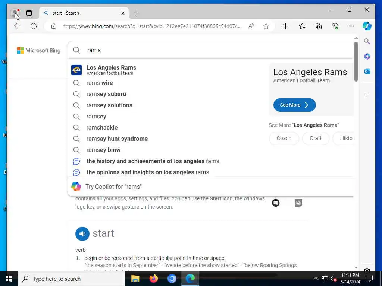Add this page to favorites star

pyautogui.click(x=266, y=26)
